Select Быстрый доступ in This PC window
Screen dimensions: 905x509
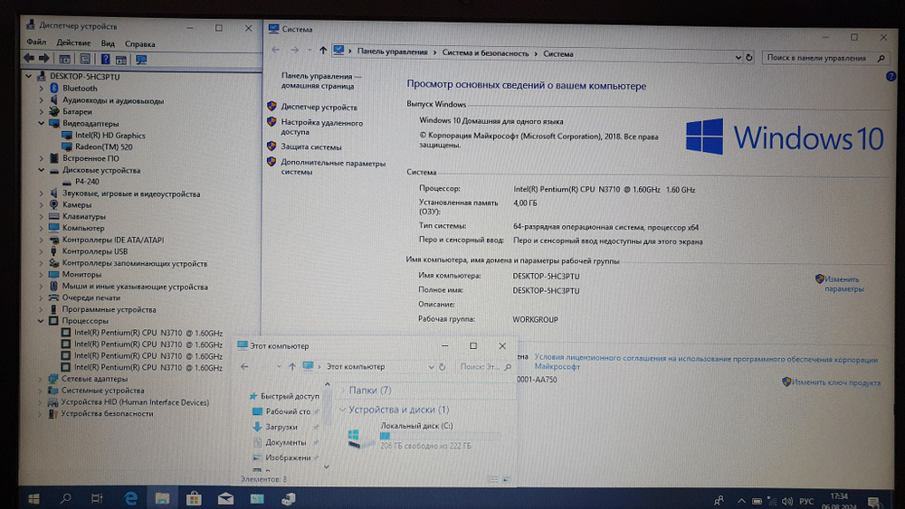[290, 396]
